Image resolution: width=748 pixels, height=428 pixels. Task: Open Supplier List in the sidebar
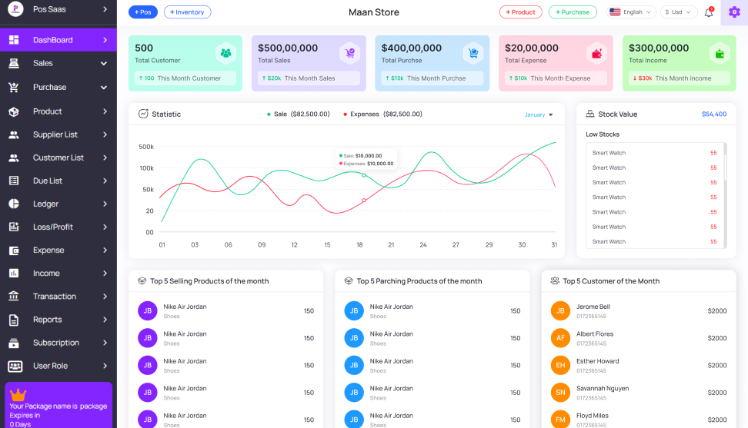click(x=58, y=134)
